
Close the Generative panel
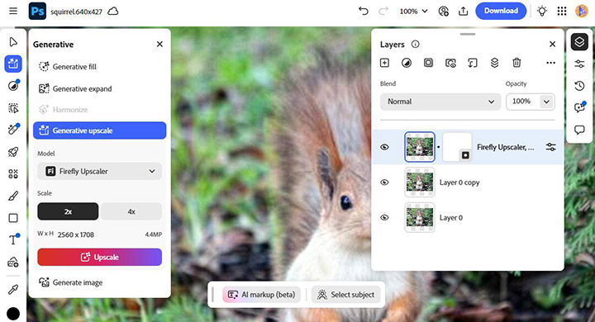coord(159,45)
